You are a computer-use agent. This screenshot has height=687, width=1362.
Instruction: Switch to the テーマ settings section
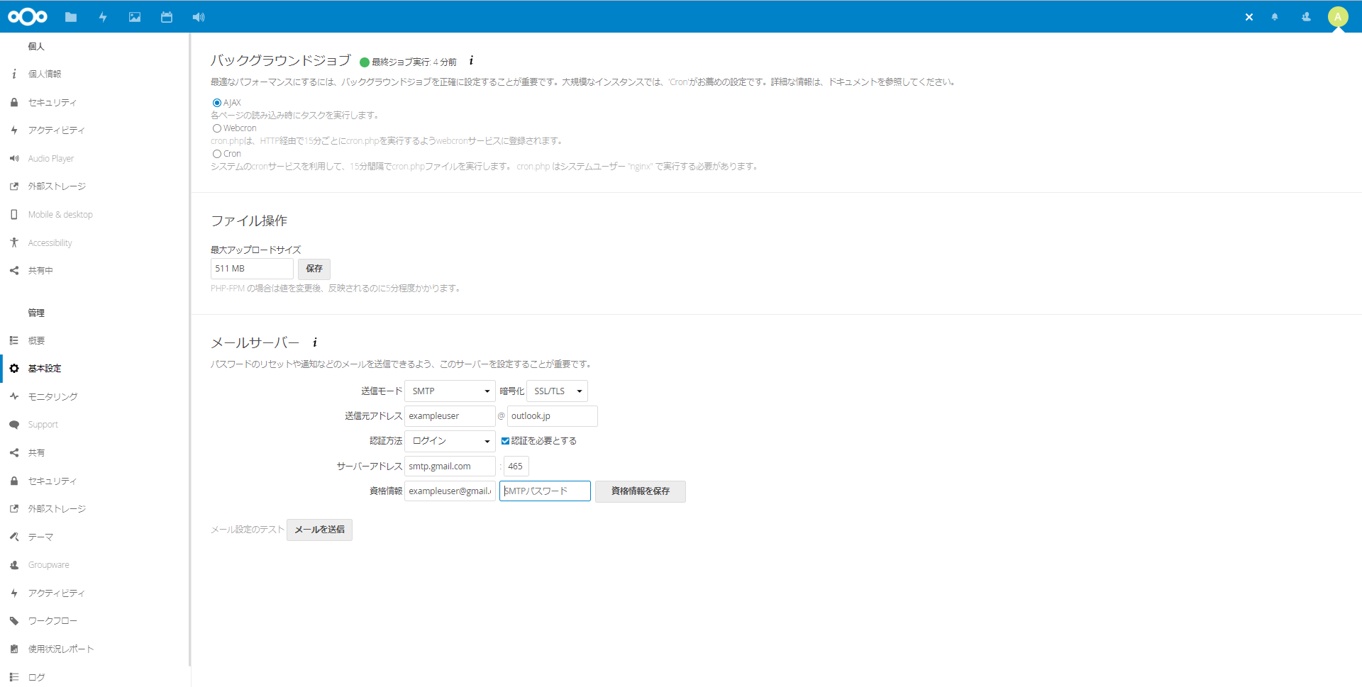(x=40, y=537)
